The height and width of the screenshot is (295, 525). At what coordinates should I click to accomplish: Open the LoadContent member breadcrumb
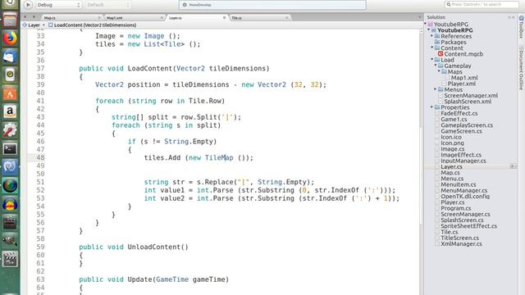click(93, 25)
